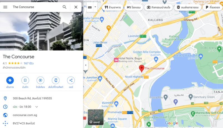Open the 167 reviews link
This screenshot has height=128, width=223.
29,63
